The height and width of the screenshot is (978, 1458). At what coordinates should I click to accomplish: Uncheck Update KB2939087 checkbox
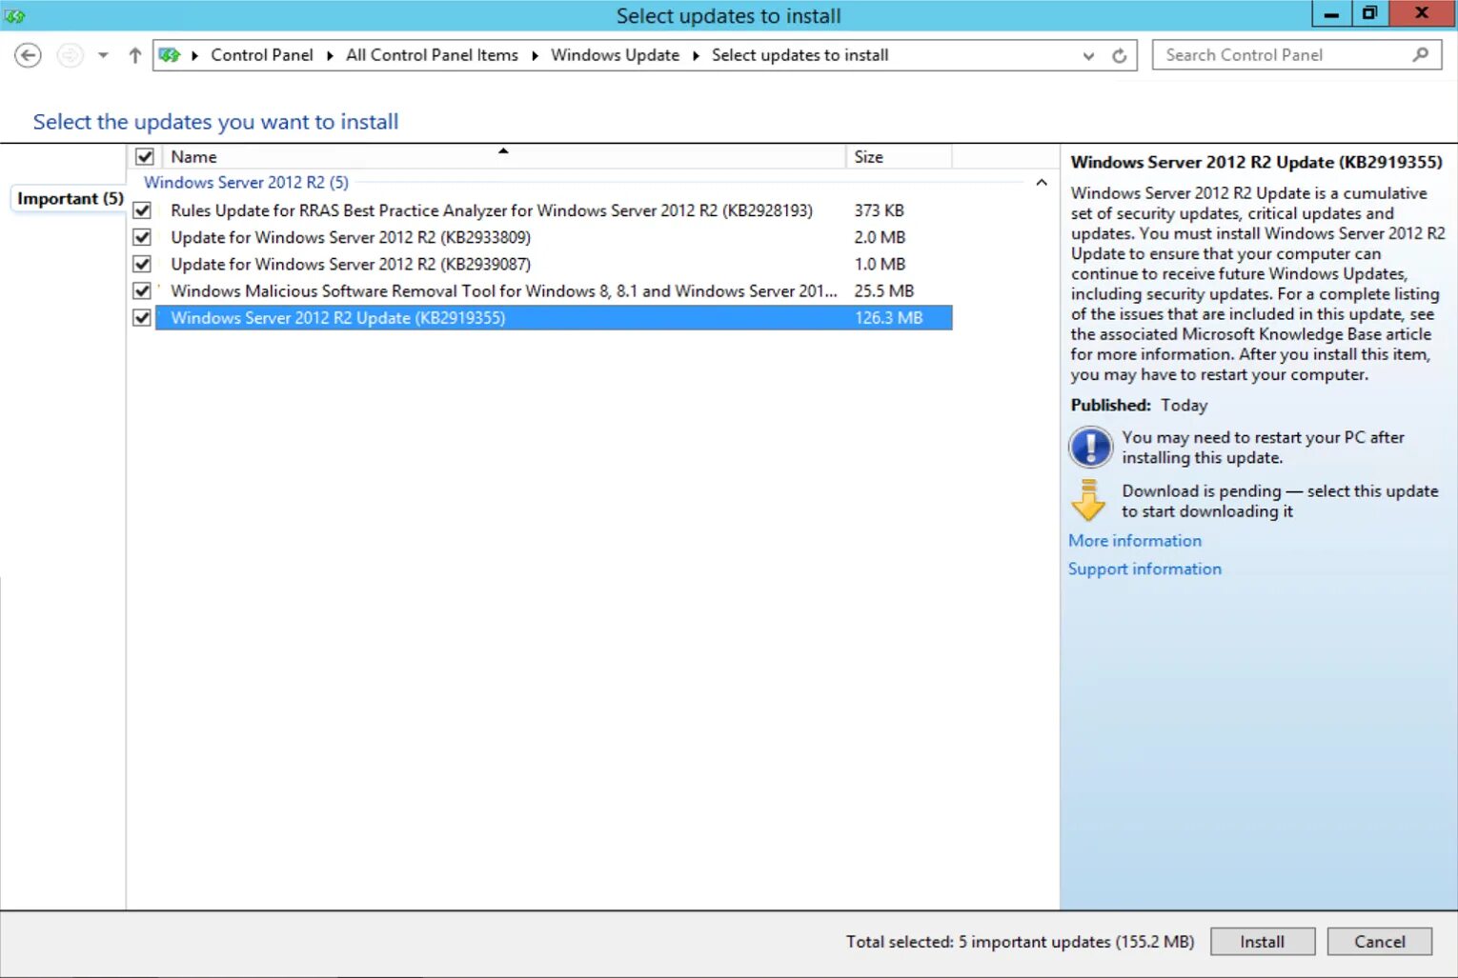click(142, 264)
